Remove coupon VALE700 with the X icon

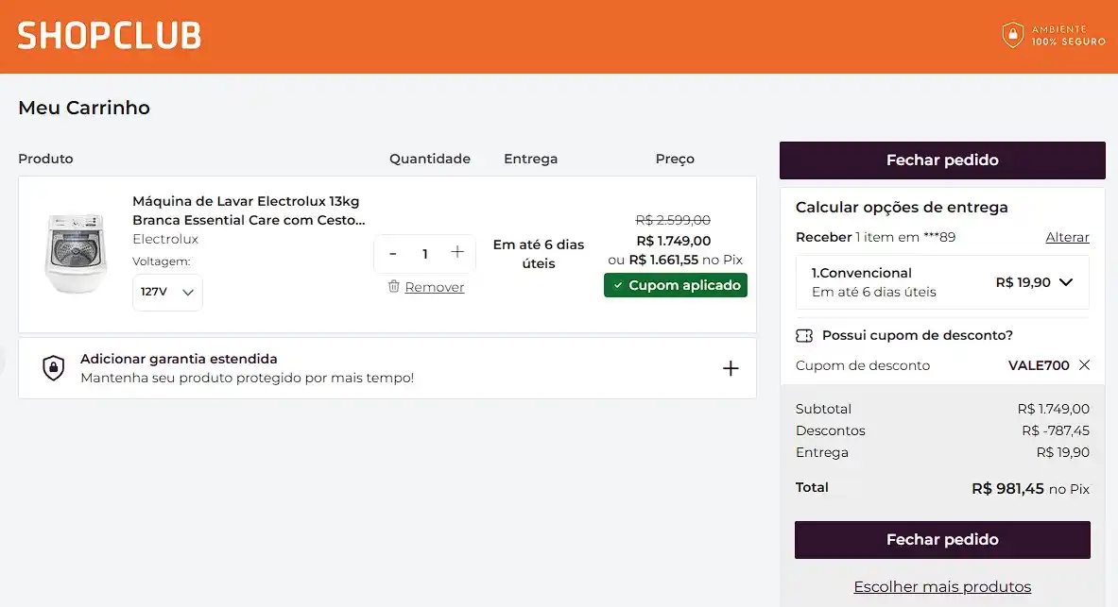point(1084,365)
